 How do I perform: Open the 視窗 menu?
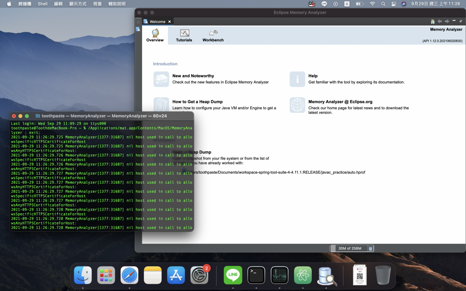tap(97, 4)
